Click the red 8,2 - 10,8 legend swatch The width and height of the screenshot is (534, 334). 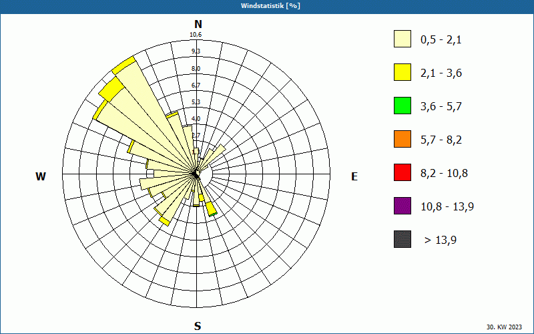pos(403,172)
